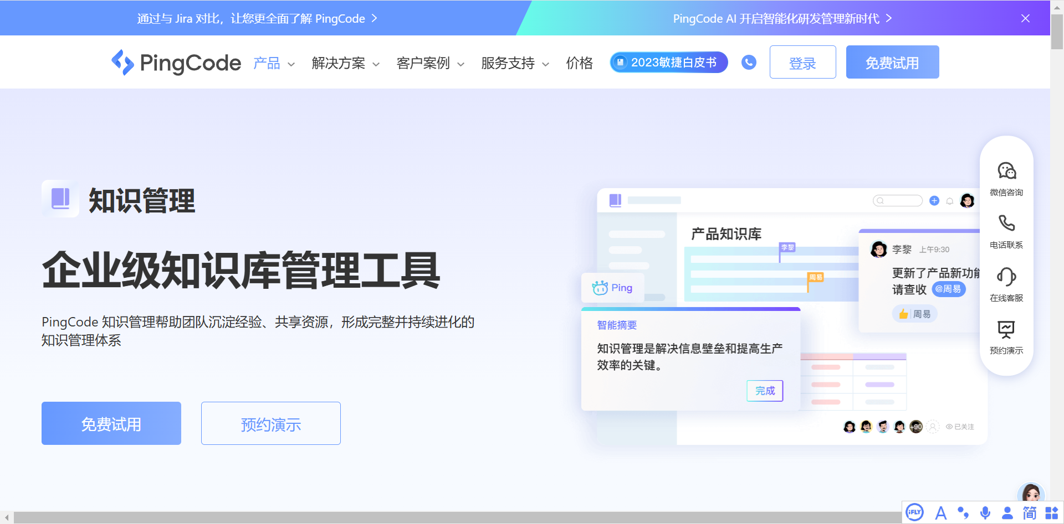
Task: Open the IME toolbox grid icon
Action: click(1051, 513)
